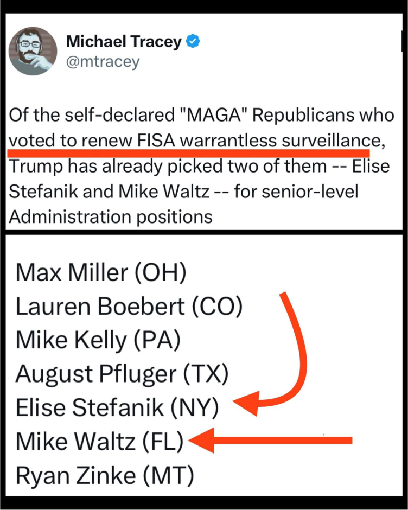
Task: Click the Ryan Zinke (MT) entry
Action: 105,475
